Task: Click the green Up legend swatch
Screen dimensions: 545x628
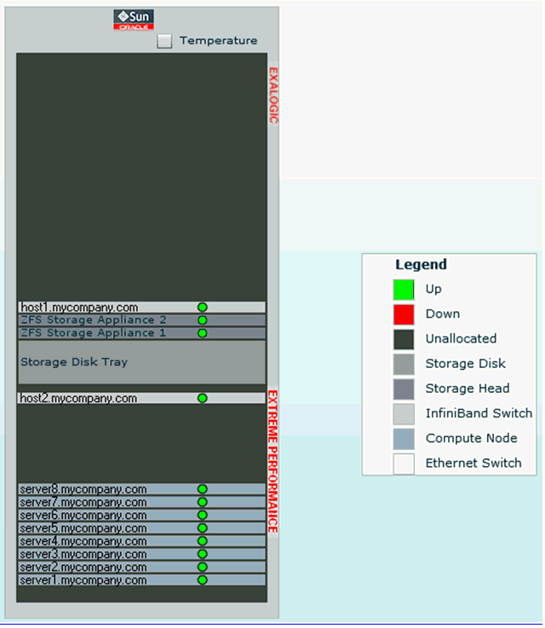Action: click(x=404, y=290)
